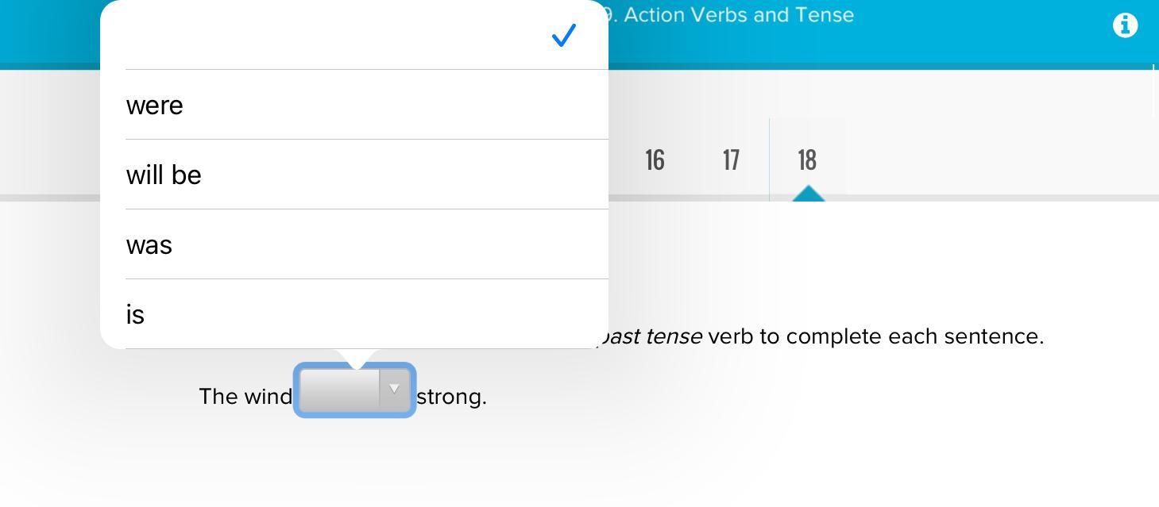Choose 'were' from the answer list

[x=155, y=106]
